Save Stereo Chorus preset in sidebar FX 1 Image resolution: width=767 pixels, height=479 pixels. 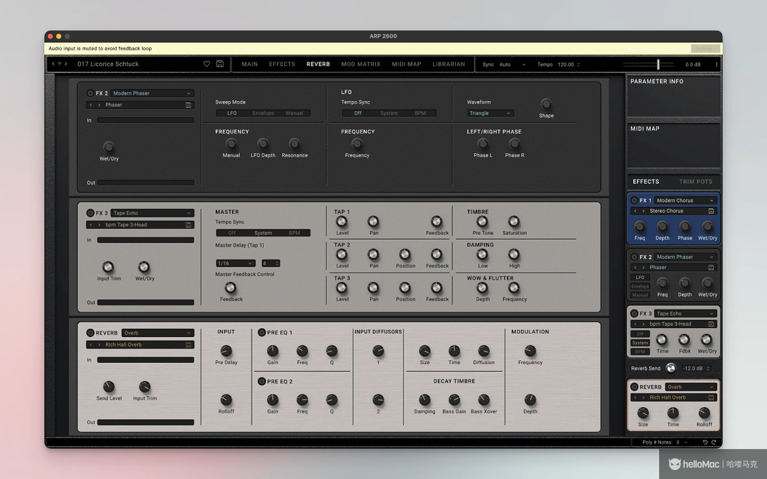click(x=711, y=211)
